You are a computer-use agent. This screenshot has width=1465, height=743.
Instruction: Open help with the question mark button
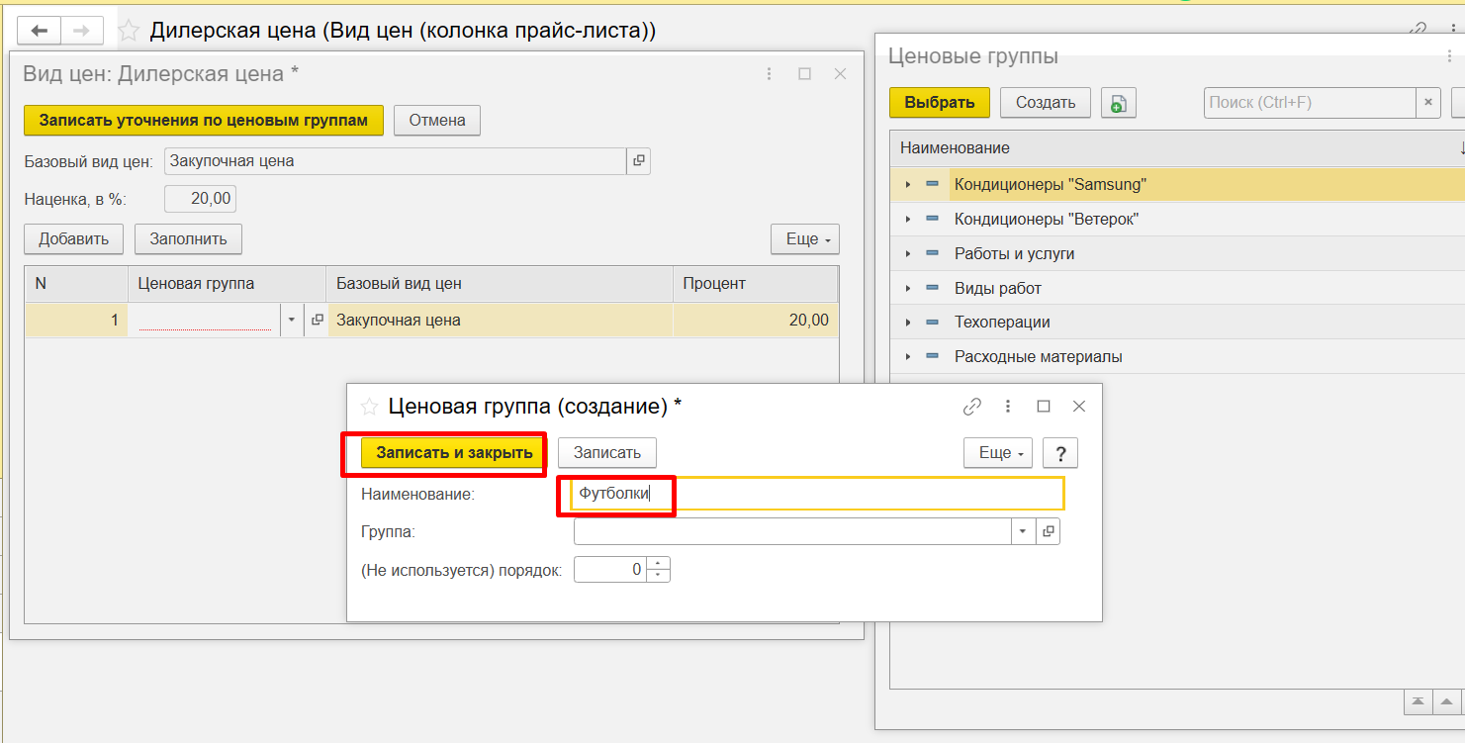click(1060, 453)
